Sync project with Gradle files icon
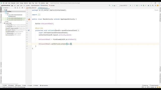 point(148,5)
